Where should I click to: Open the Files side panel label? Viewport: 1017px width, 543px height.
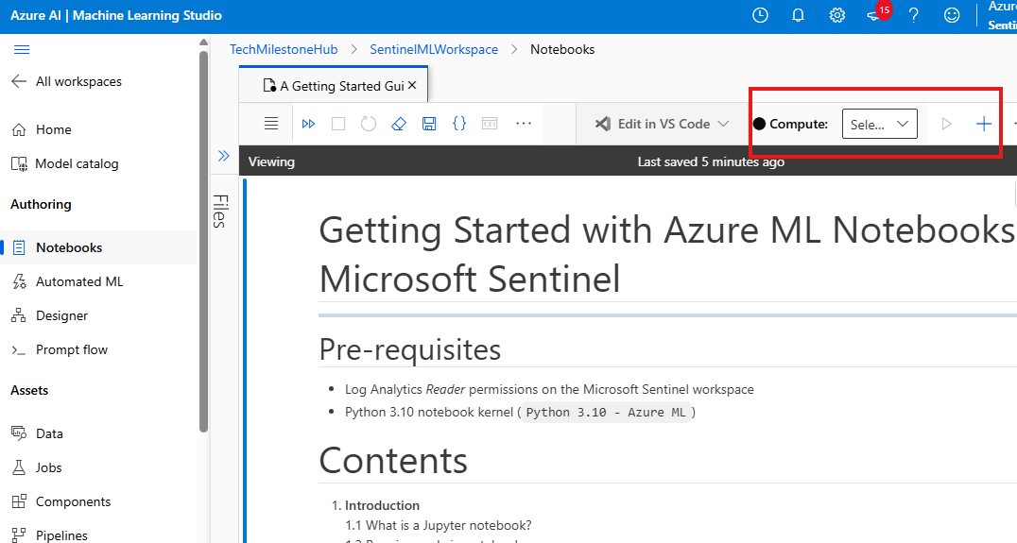click(x=219, y=212)
